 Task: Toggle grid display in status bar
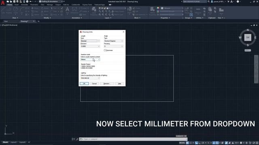[x=187, y=143]
